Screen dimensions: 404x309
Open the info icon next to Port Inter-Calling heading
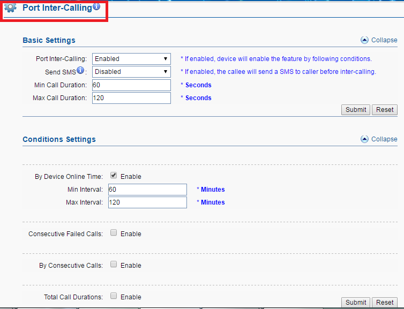click(x=96, y=6)
